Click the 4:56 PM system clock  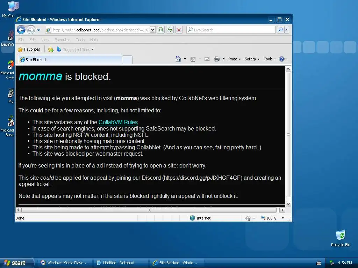[x=345, y=263]
